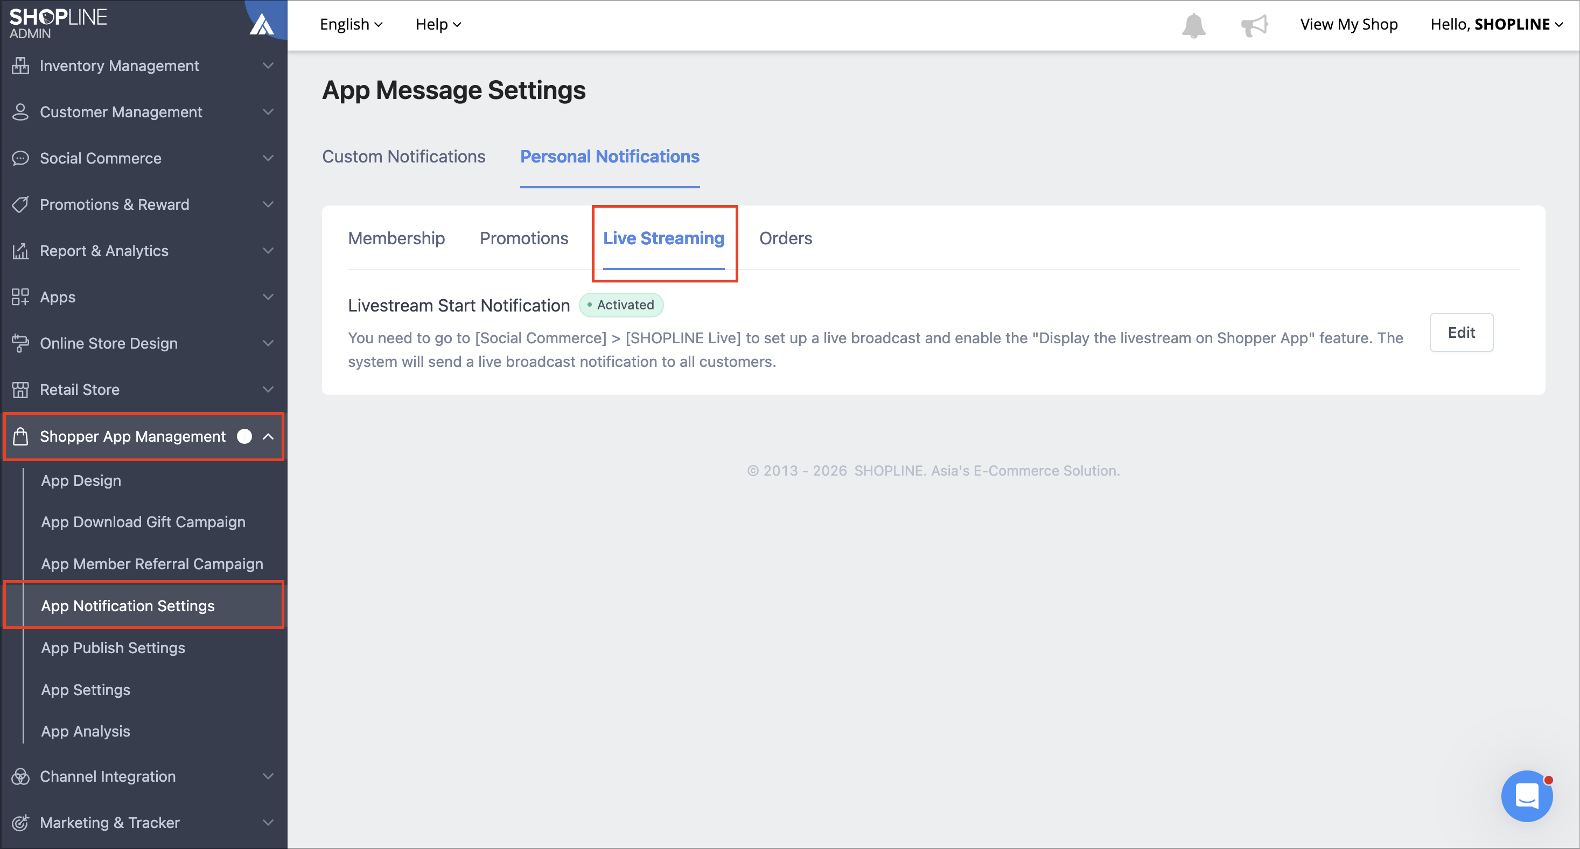
Task: Click the Social Commerce chat icon
Action: point(20,158)
